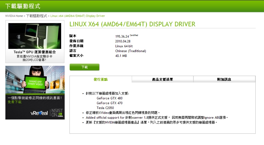Follow the 免費下載 link in the vReveal ad
This screenshot has width=264, height=145.
click(15, 102)
